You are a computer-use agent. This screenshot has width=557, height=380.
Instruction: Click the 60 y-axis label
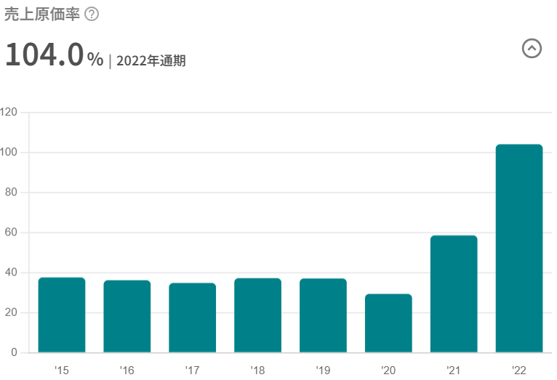(x=11, y=233)
